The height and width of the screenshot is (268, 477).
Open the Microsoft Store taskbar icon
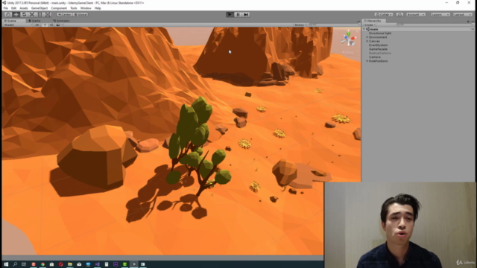coord(51,264)
